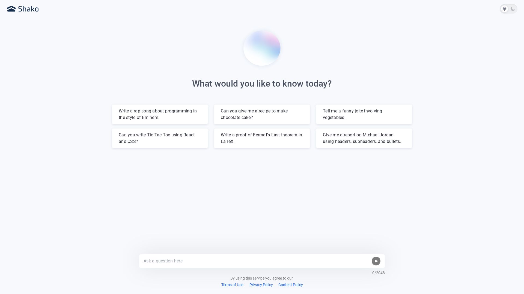Pick the Fermat's Last theorem LaTeX card
Viewport: 524px width, 294px height.
(x=262, y=138)
